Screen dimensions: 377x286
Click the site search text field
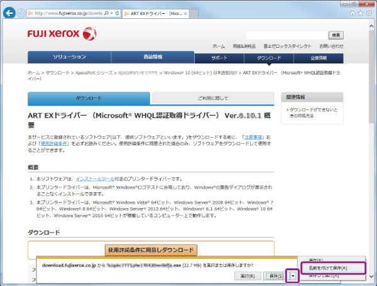(286, 35)
